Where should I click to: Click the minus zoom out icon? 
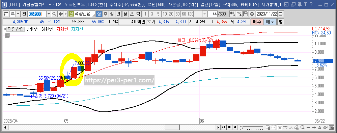coord(308,128)
